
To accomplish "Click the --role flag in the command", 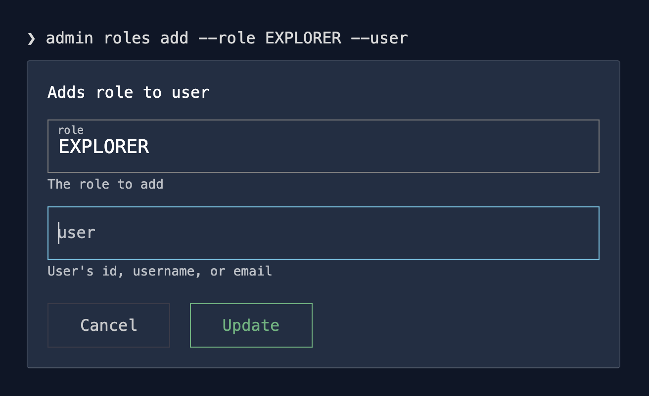I will pos(226,38).
